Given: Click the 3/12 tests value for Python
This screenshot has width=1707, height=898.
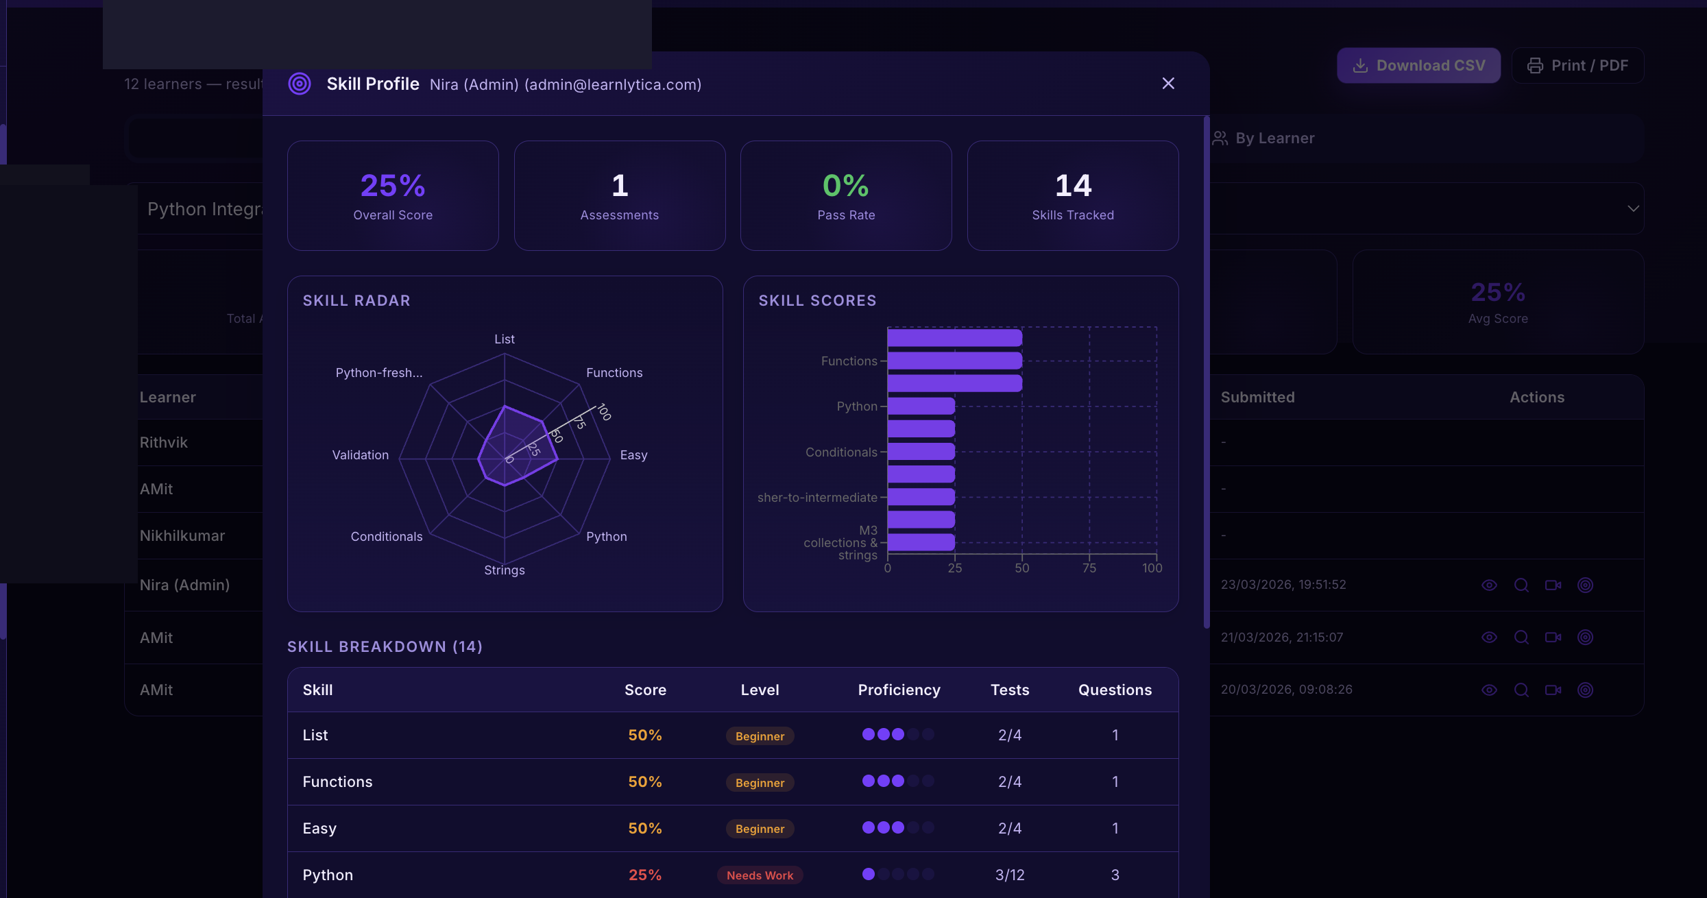Looking at the screenshot, I should coord(1010,875).
